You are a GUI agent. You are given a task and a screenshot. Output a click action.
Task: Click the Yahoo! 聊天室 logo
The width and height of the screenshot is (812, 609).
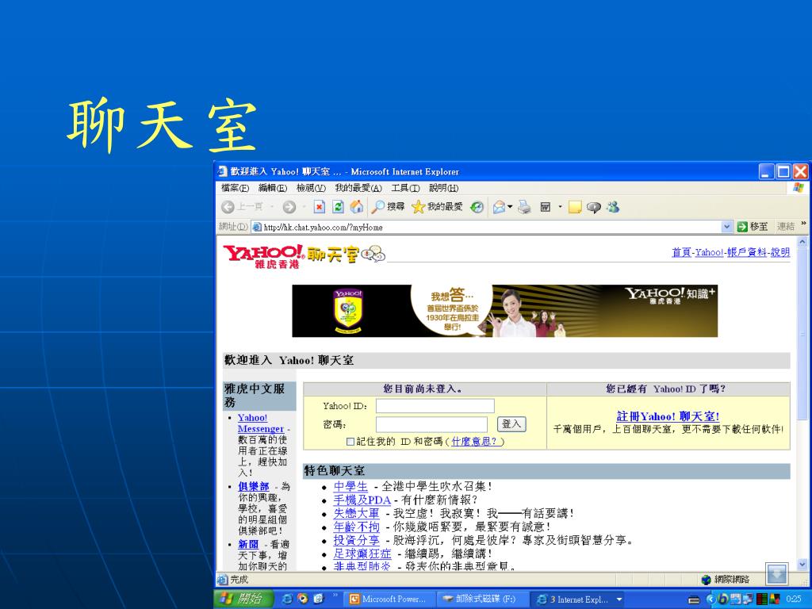click(x=304, y=255)
